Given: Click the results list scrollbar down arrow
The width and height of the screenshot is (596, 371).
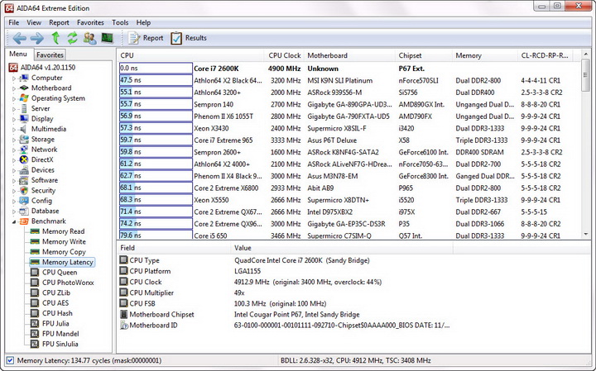Looking at the screenshot, I should pos(586,235).
